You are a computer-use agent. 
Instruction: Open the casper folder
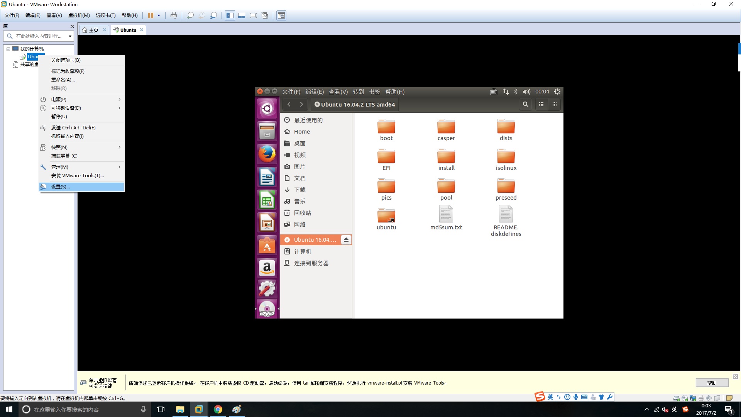[446, 129]
